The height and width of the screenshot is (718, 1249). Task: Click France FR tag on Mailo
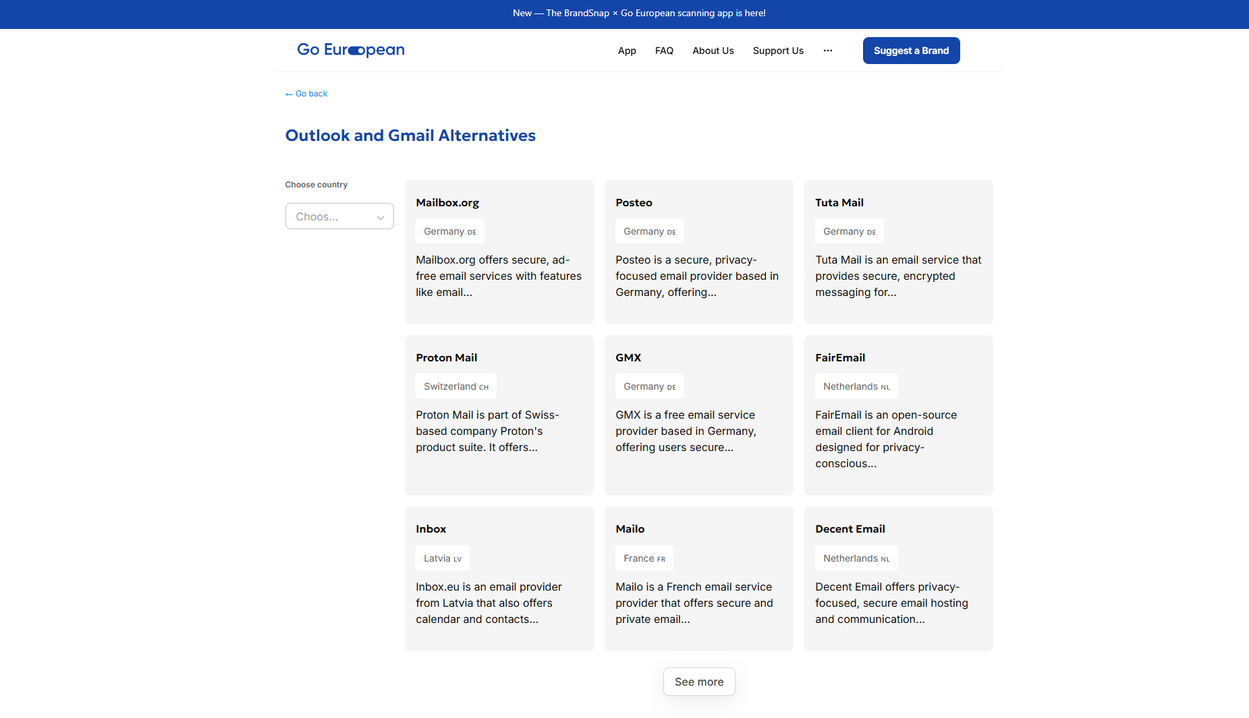[644, 558]
